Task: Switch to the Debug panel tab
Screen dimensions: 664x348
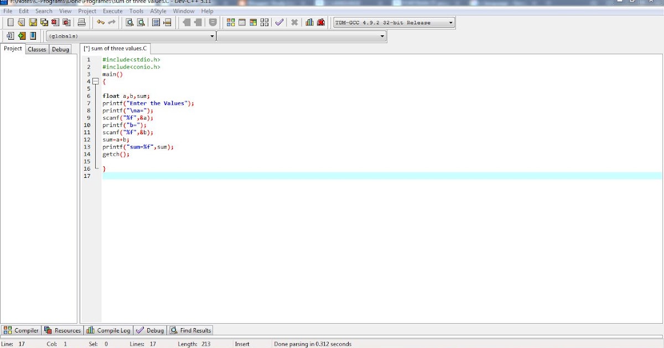Action: pyautogui.click(x=150, y=330)
